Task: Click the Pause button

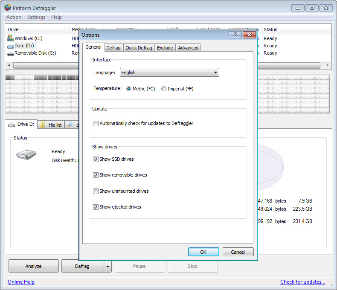Action: click(x=139, y=266)
